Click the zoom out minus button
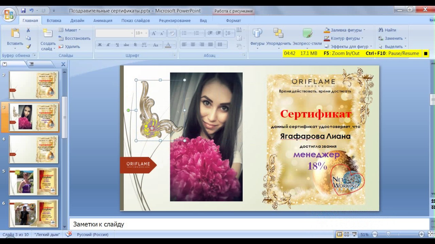The width and height of the screenshot is (435, 244). (375, 234)
